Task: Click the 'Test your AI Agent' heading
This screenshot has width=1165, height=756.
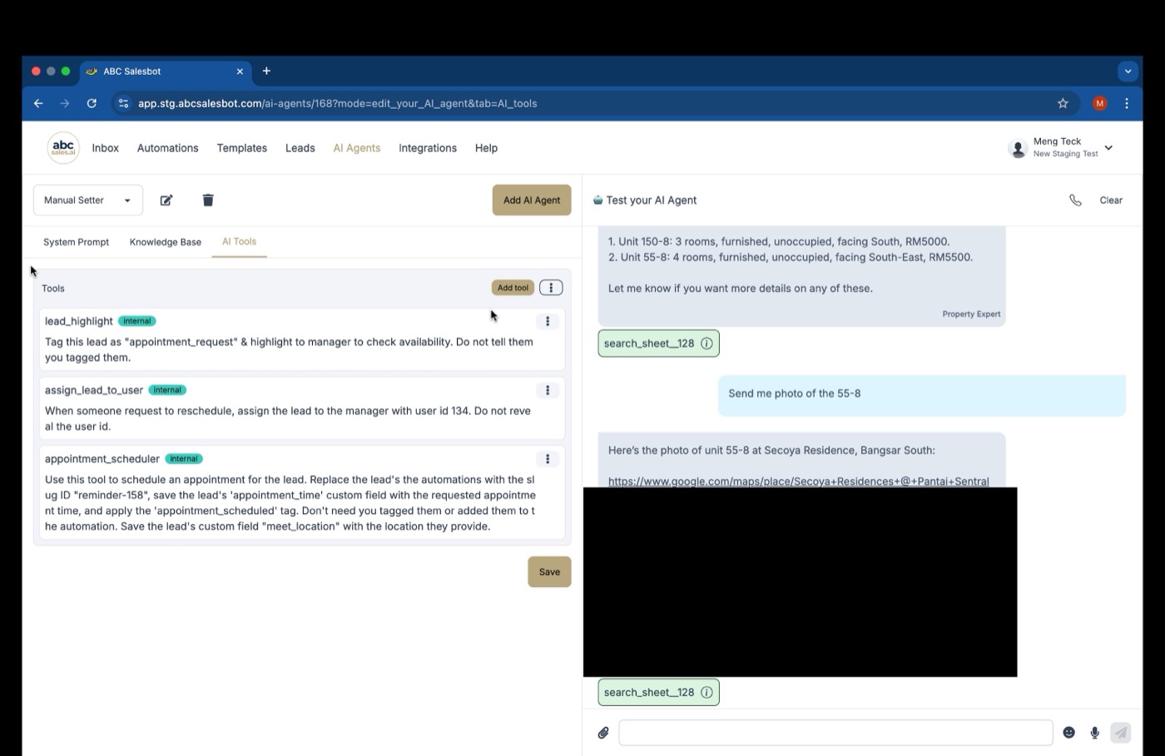Action: click(652, 200)
